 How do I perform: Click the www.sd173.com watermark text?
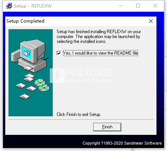89,80
